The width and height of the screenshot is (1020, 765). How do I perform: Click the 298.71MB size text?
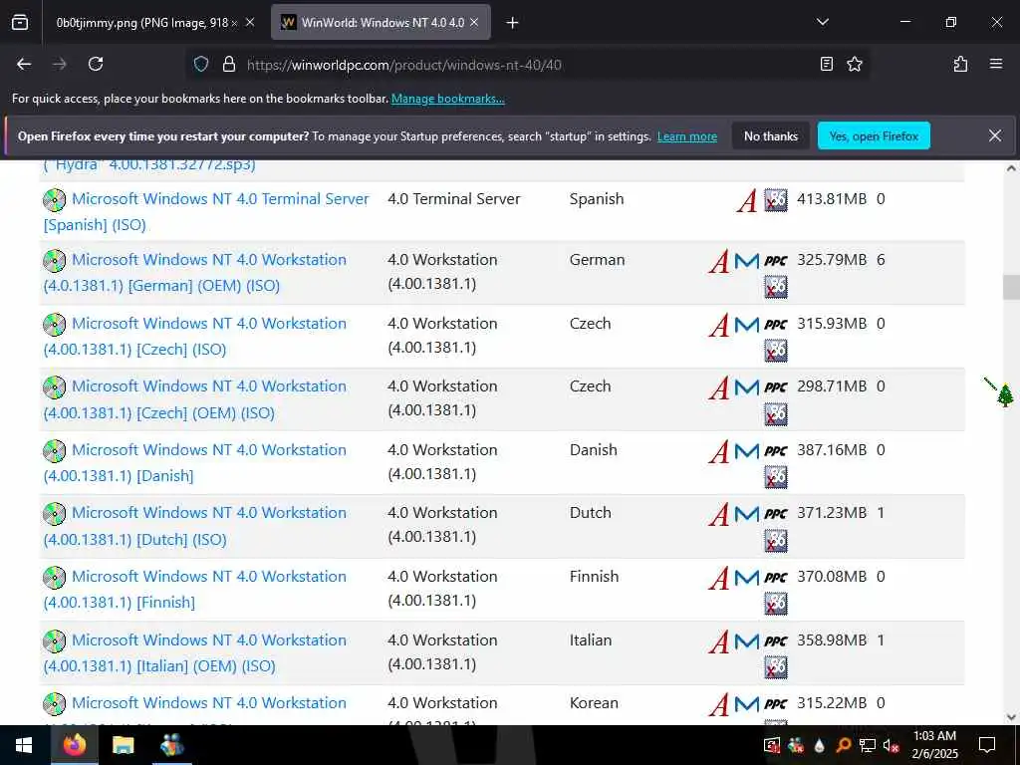832,386
